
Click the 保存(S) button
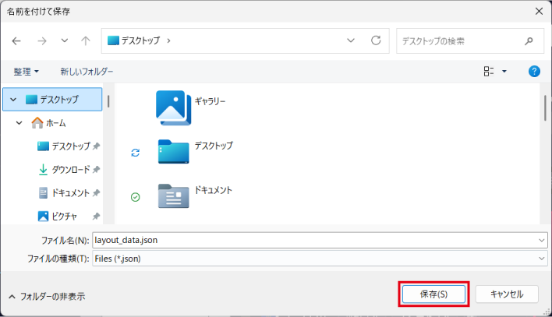433,294
